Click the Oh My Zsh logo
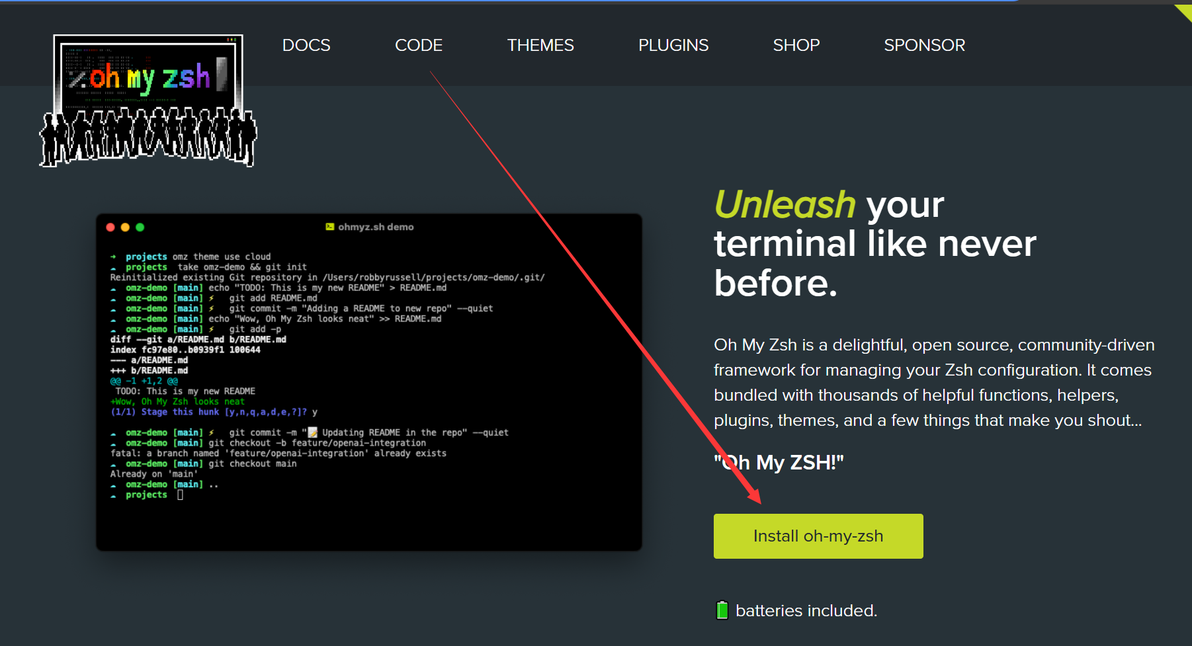The height and width of the screenshot is (646, 1192). point(148,101)
